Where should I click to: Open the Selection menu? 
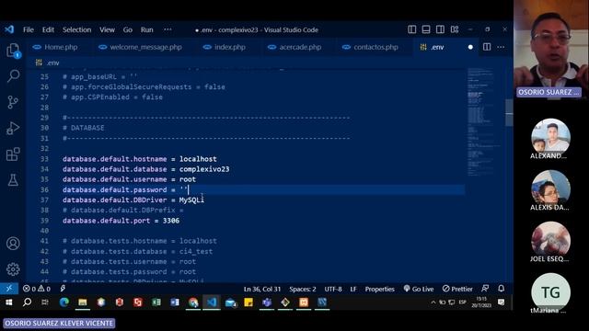76,29
